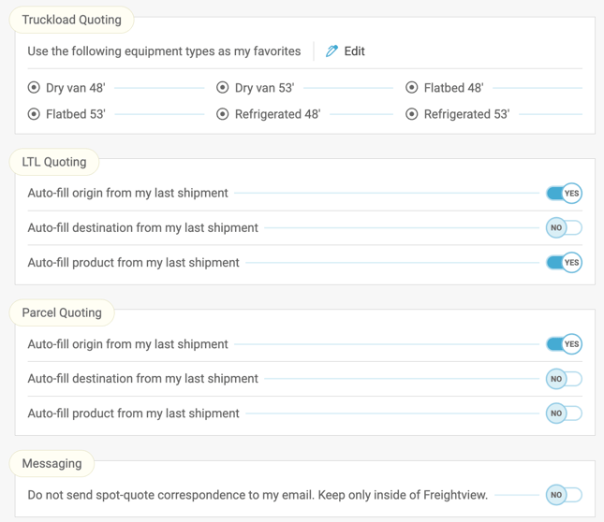Click the Edit favorites link
This screenshot has height=522, width=604.
[x=354, y=51]
